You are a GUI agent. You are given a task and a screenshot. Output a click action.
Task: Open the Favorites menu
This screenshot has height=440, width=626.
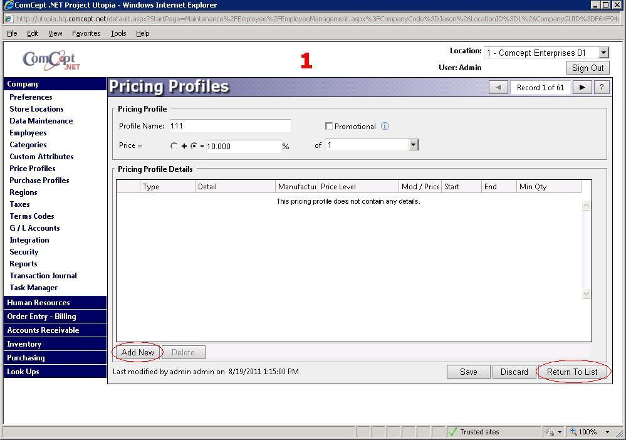(86, 33)
